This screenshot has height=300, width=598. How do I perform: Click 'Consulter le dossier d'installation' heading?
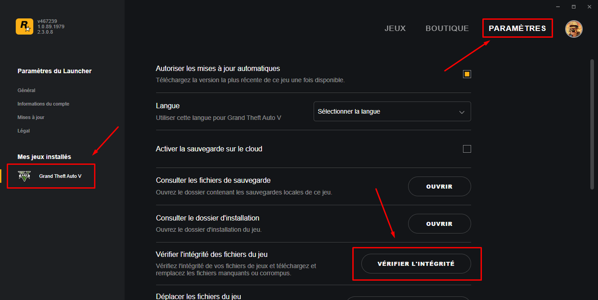[207, 218]
